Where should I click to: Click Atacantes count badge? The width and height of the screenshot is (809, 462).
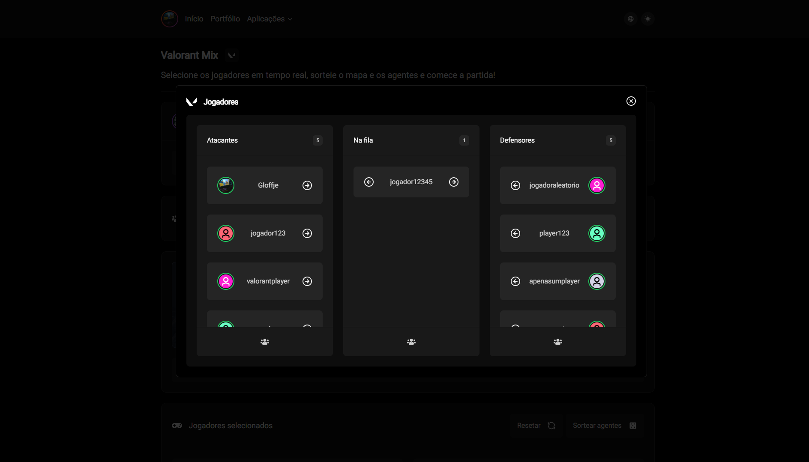(318, 140)
